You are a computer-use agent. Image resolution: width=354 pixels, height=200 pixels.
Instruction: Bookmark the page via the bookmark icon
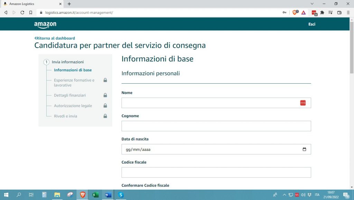click(31, 12)
